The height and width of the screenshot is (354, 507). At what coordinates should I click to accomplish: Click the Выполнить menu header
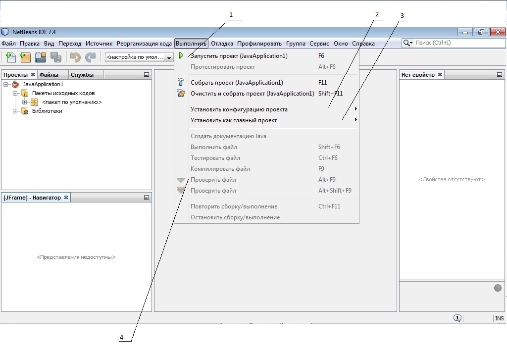(191, 43)
